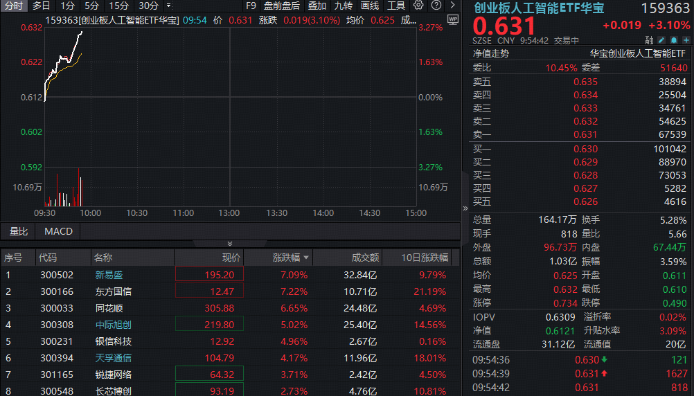Click the edit pencil icon near quote header
This screenshot has width=694, height=396.
(x=661, y=40)
